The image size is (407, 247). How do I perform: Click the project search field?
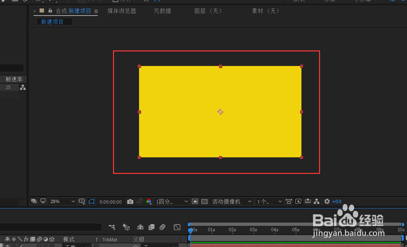tap(12, 68)
